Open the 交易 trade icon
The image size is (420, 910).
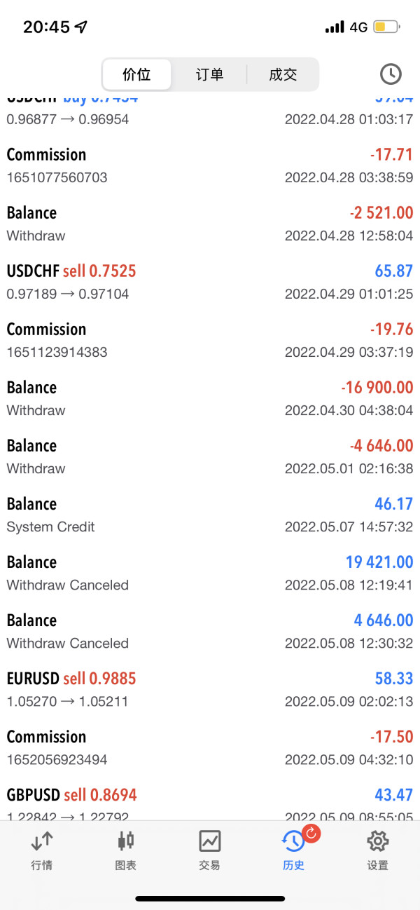point(209,841)
